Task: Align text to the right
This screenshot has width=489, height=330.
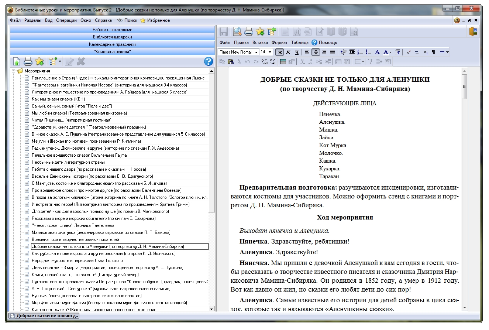Action: [324, 52]
